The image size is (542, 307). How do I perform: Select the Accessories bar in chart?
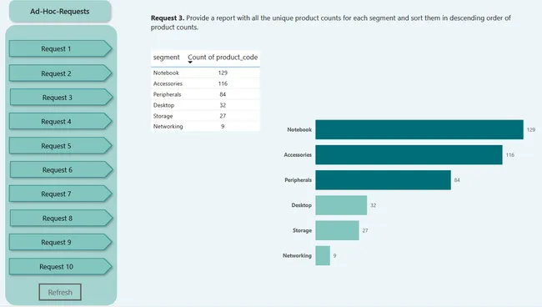click(x=409, y=155)
